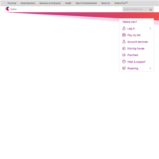Click the Telstra 24x7 heading
159x159 pixels.
tap(129, 22)
